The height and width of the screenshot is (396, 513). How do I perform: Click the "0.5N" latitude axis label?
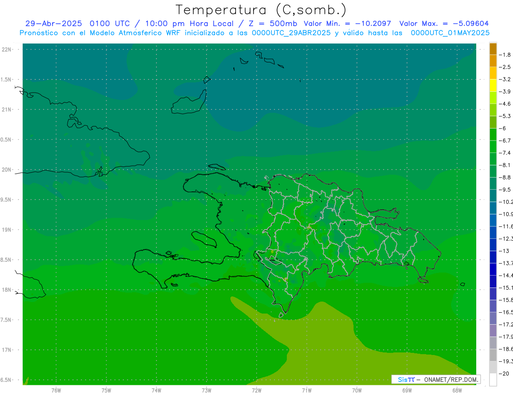pyautogui.click(x=6, y=140)
